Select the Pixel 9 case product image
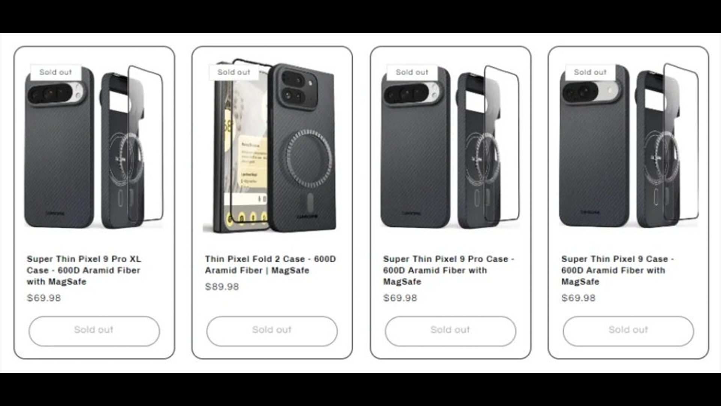This screenshot has width=721, height=406. click(628, 147)
